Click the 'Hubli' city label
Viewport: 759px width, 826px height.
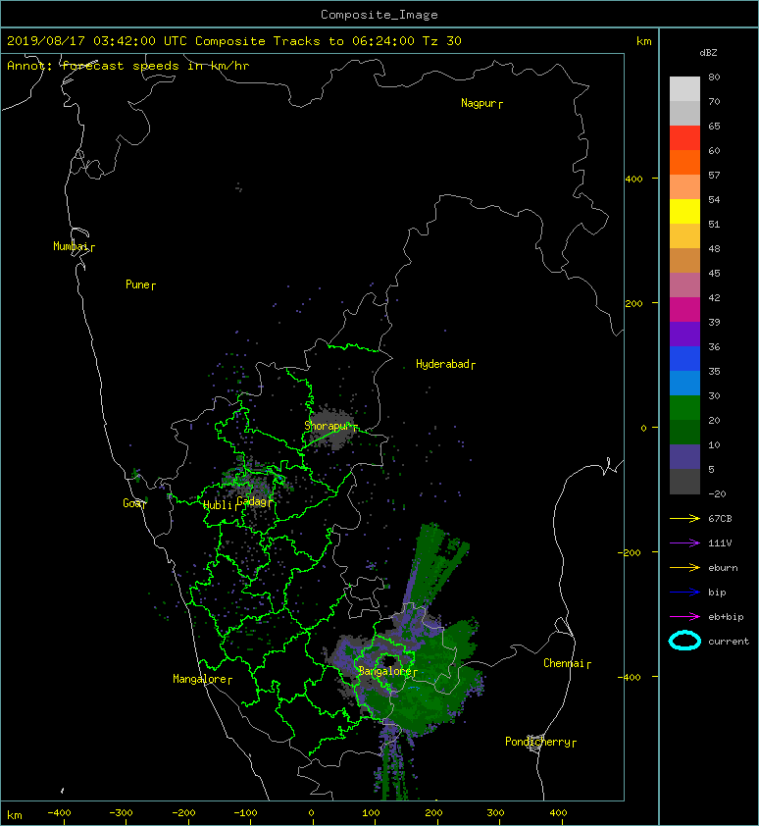[x=221, y=504]
